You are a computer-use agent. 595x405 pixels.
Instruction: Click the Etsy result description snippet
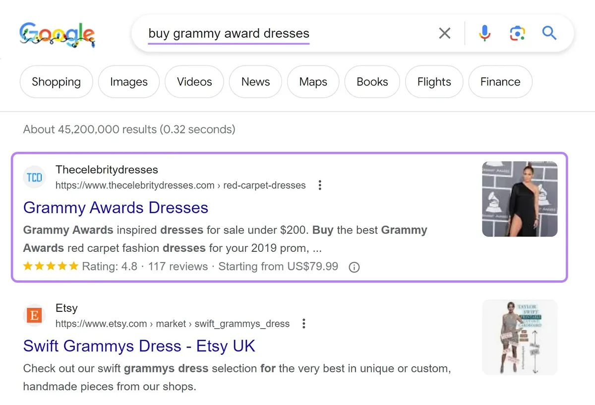[237, 378]
